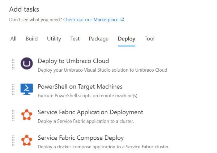The image size is (217, 153).
Task: Click the external link icon after Marketplace
Action: pyautogui.click(x=122, y=19)
